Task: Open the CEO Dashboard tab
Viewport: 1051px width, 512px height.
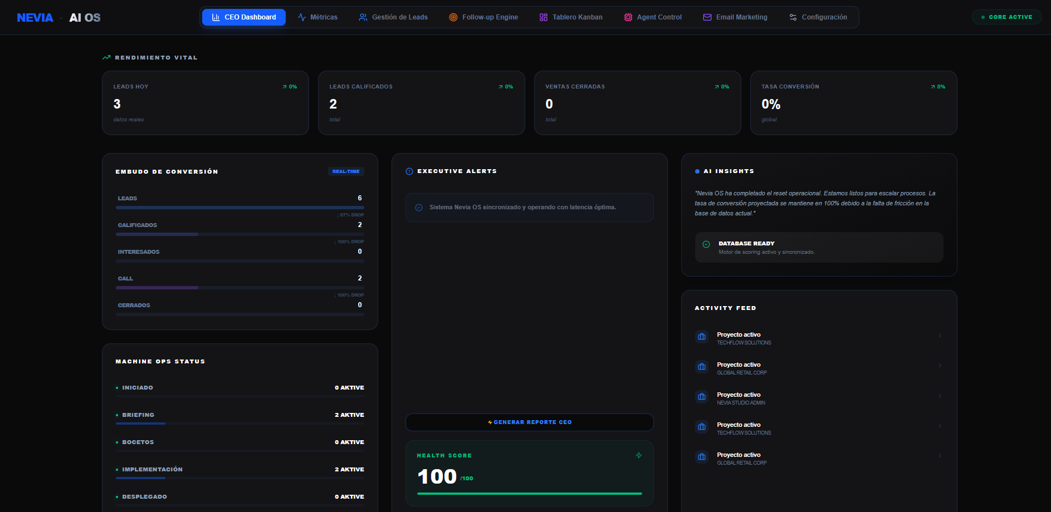Action: [x=244, y=17]
